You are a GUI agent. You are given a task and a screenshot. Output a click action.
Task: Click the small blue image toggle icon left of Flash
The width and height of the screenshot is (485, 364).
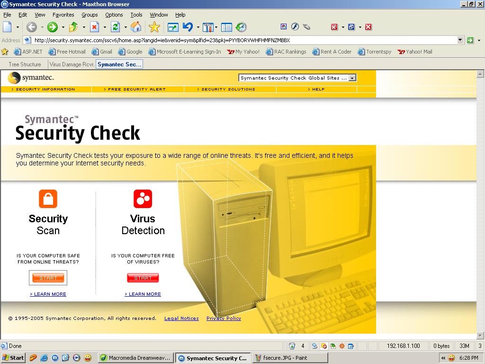tap(284, 27)
